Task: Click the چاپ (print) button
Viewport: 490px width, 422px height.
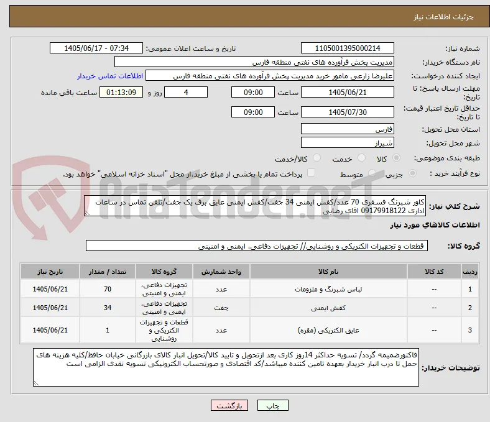Action: pyautogui.click(x=272, y=405)
